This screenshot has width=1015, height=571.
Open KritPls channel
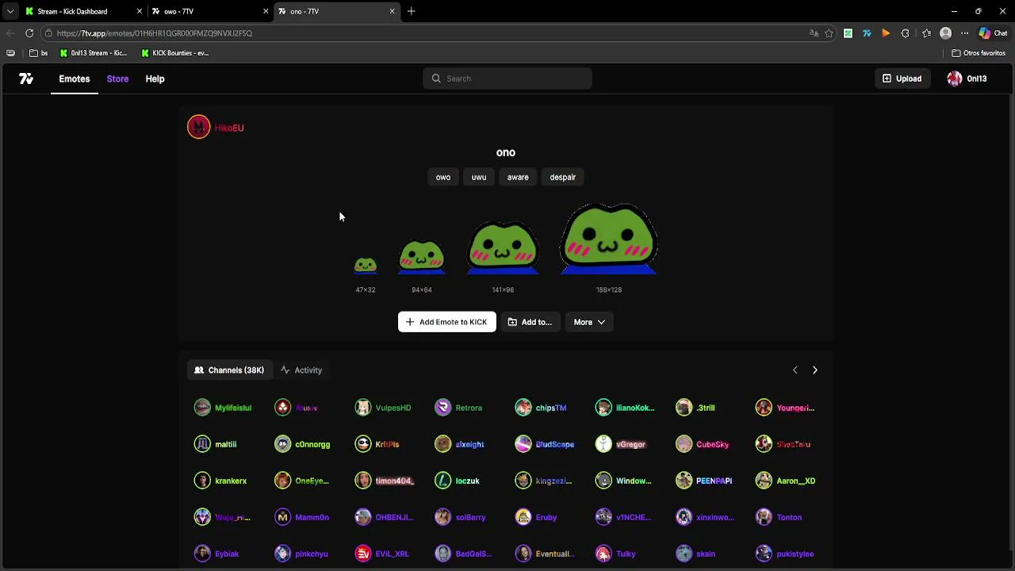click(378, 444)
